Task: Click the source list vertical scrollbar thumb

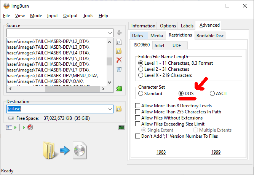Action: 109,62
